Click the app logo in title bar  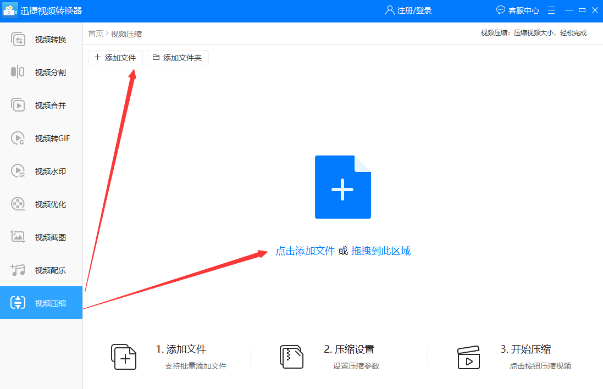coord(9,10)
